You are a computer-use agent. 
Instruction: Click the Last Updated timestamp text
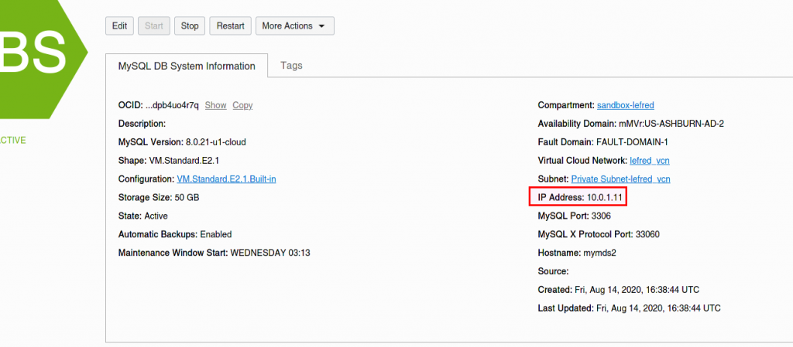coord(629,308)
